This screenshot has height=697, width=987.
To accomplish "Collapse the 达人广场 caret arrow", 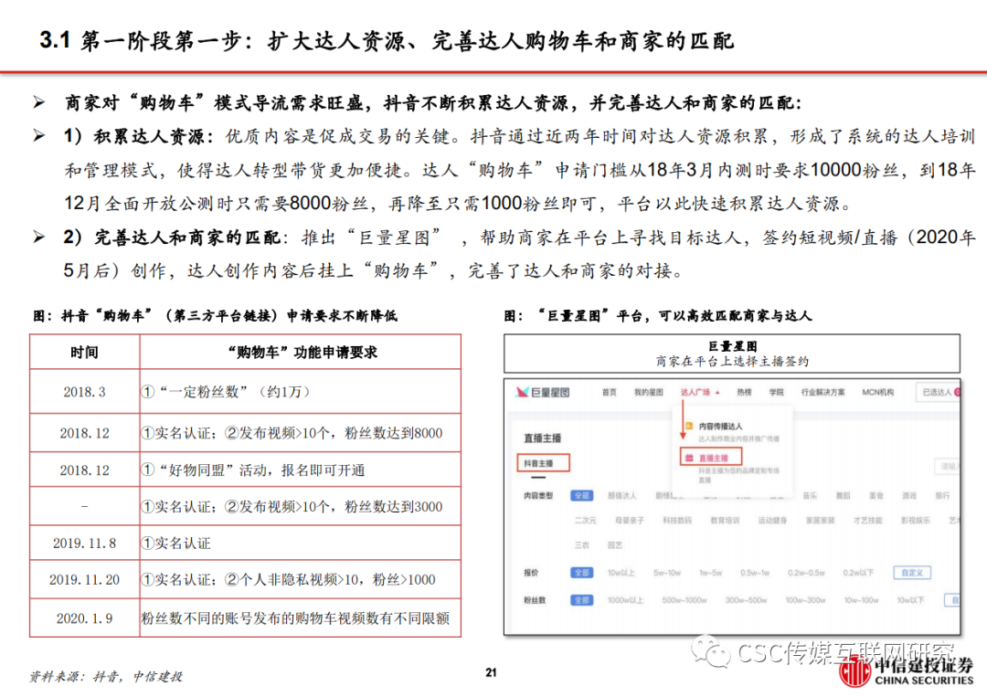I will pyautogui.click(x=717, y=393).
